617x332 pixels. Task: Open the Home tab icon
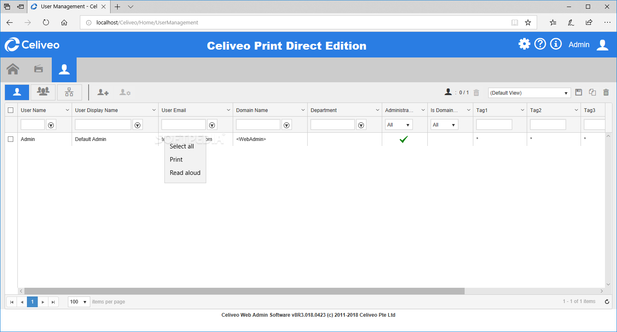click(x=13, y=69)
